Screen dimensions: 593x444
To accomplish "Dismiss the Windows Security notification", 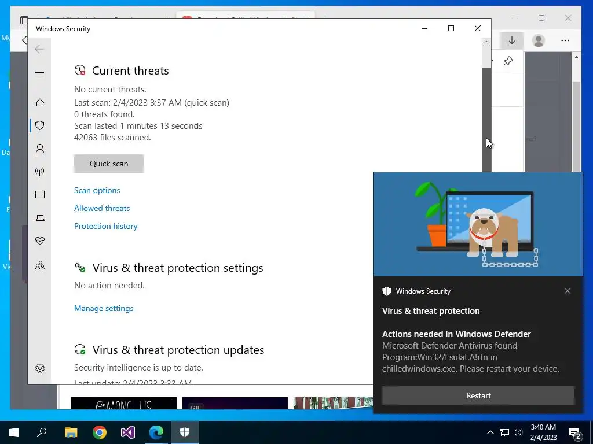I will point(568,291).
